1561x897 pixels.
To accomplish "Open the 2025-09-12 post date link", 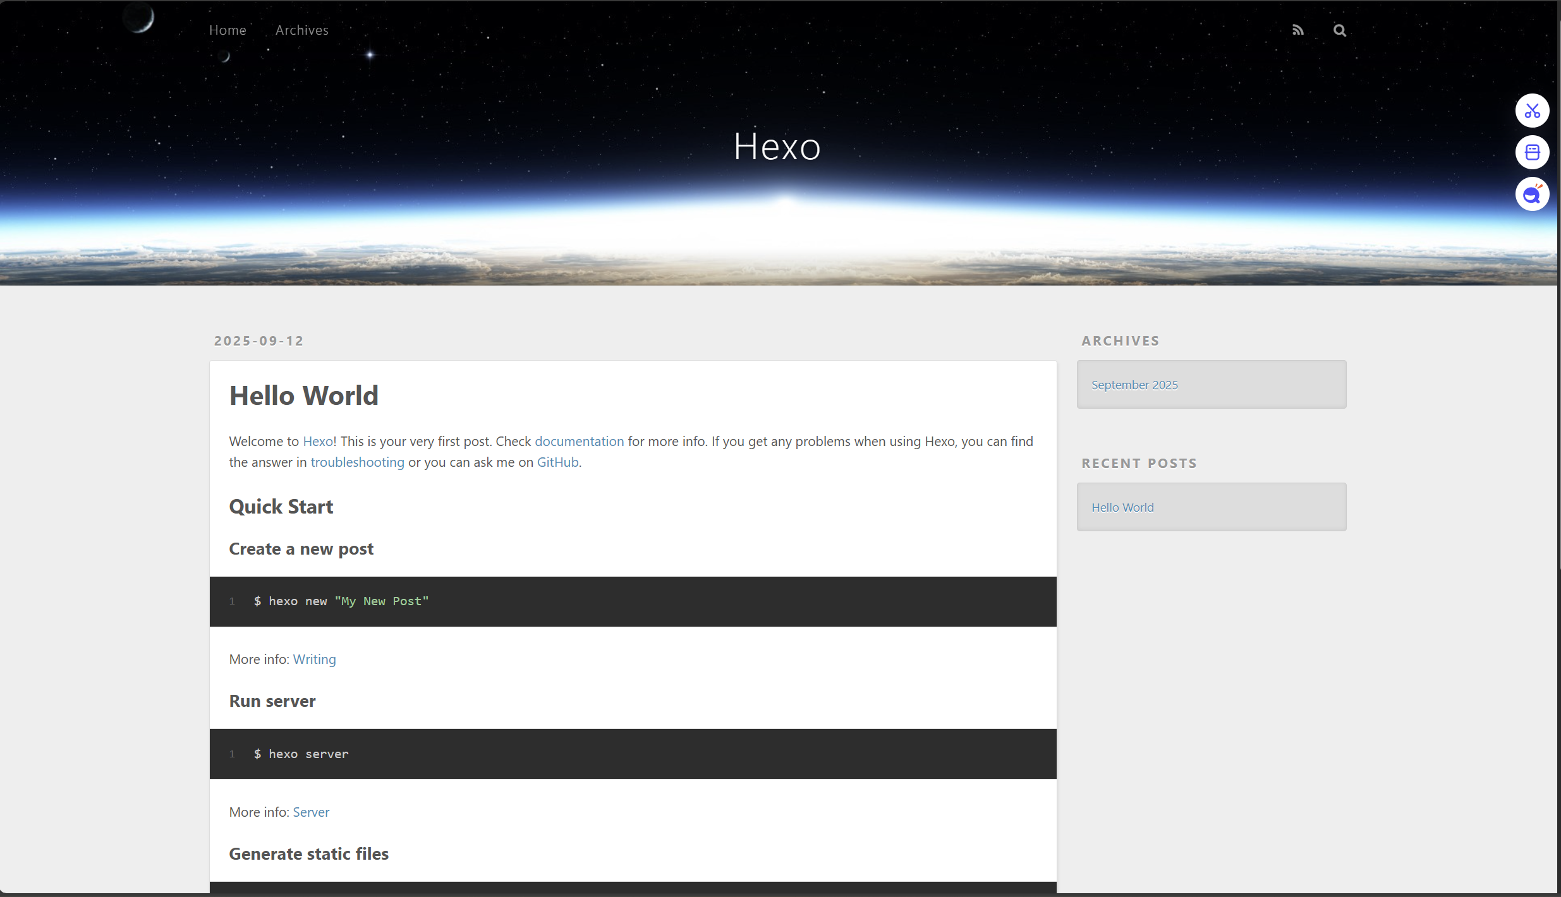I will [x=258, y=341].
